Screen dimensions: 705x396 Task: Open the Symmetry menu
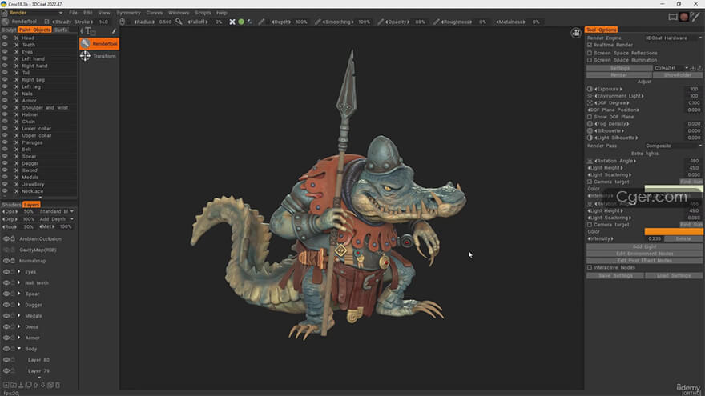[x=128, y=13]
